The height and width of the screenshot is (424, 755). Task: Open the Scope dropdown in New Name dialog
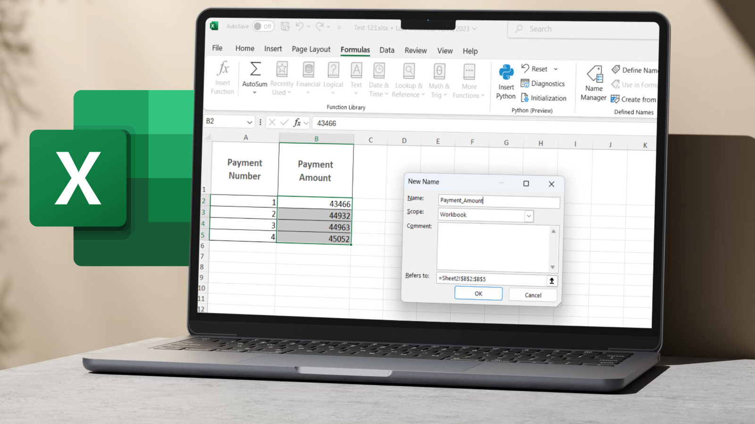[x=528, y=216]
